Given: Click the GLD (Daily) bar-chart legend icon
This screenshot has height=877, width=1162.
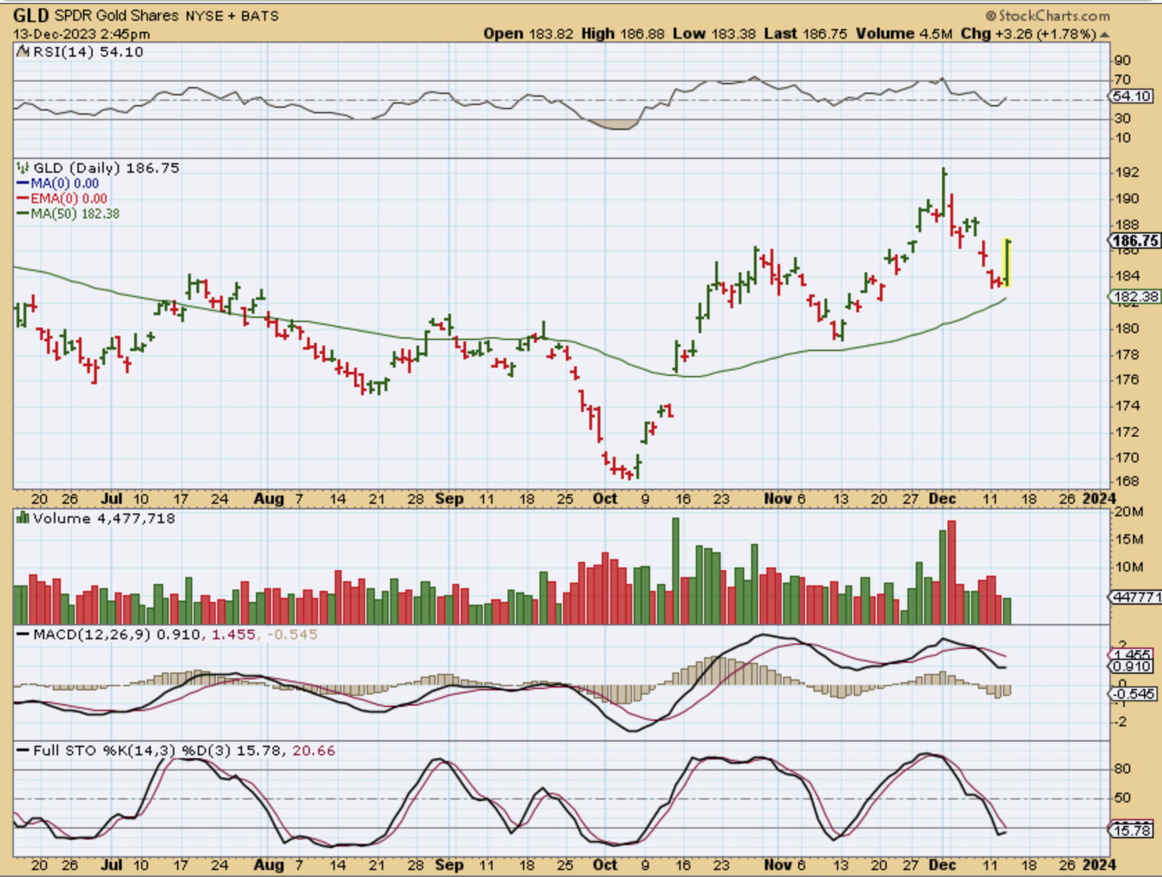Looking at the screenshot, I should click(23, 168).
